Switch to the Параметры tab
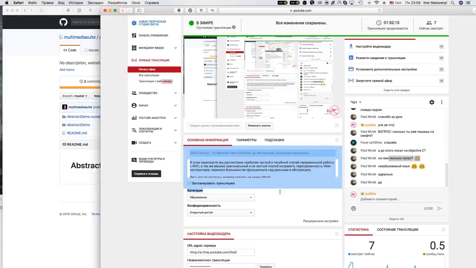 247,140
